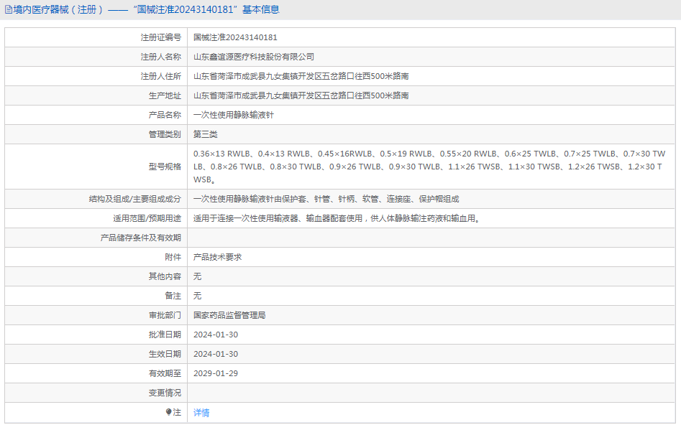Screen dimensions: 681x430
Task: Click the 适用范围/预期用途 label
Action: [x=147, y=218]
